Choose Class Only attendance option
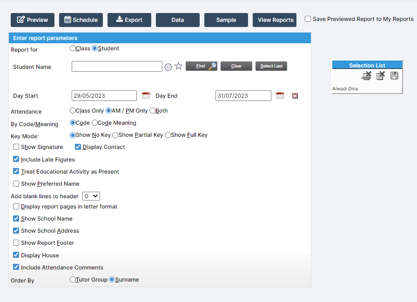This screenshot has width=417, height=302. click(73, 111)
